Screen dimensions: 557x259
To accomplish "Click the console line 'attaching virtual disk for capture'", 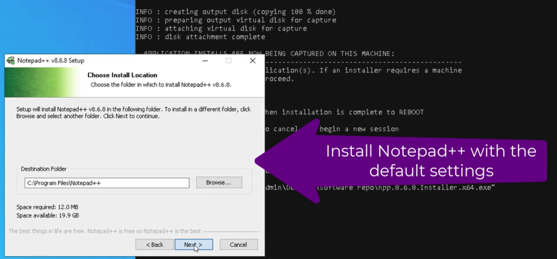I will [x=221, y=29].
